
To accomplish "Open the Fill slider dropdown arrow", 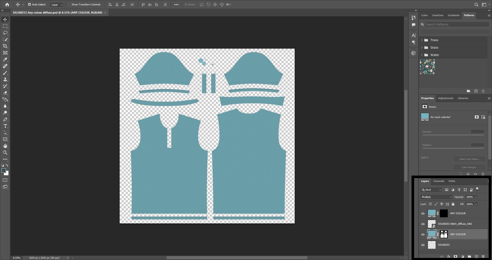I will click(x=476, y=204).
